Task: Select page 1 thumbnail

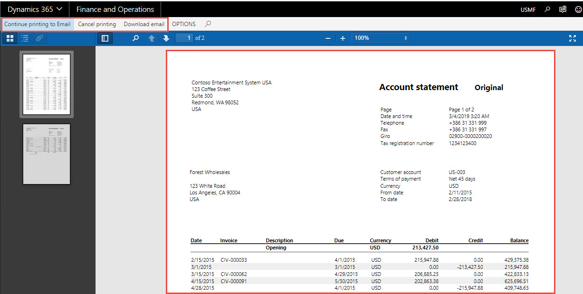Action: pyautogui.click(x=47, y=84)
